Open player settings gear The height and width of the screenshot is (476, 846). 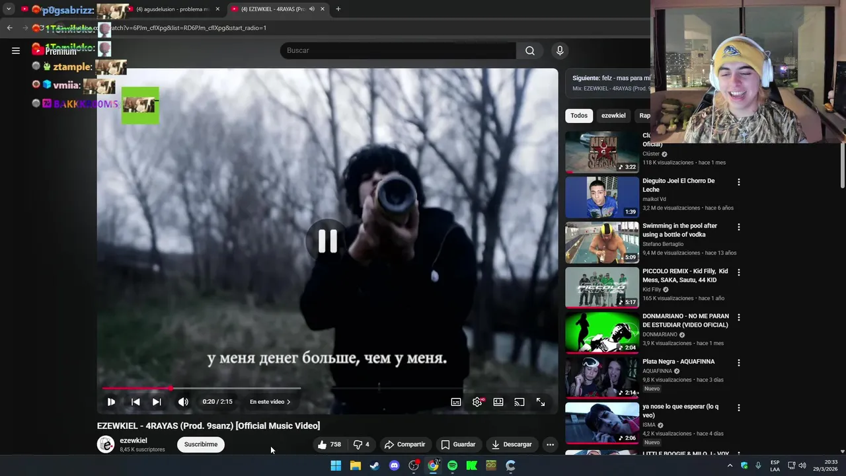click(x=477, y=402)
